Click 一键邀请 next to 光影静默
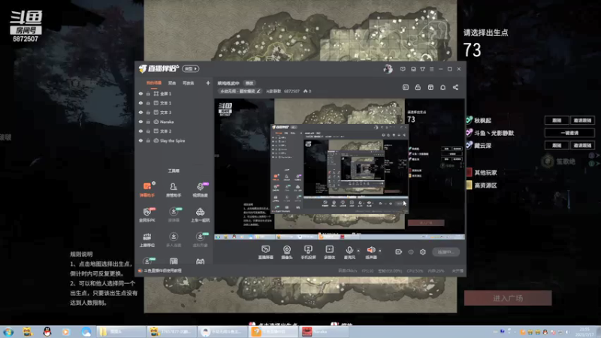Image resolution: width=601 pixels, height=338 pixels. (569, 133)
